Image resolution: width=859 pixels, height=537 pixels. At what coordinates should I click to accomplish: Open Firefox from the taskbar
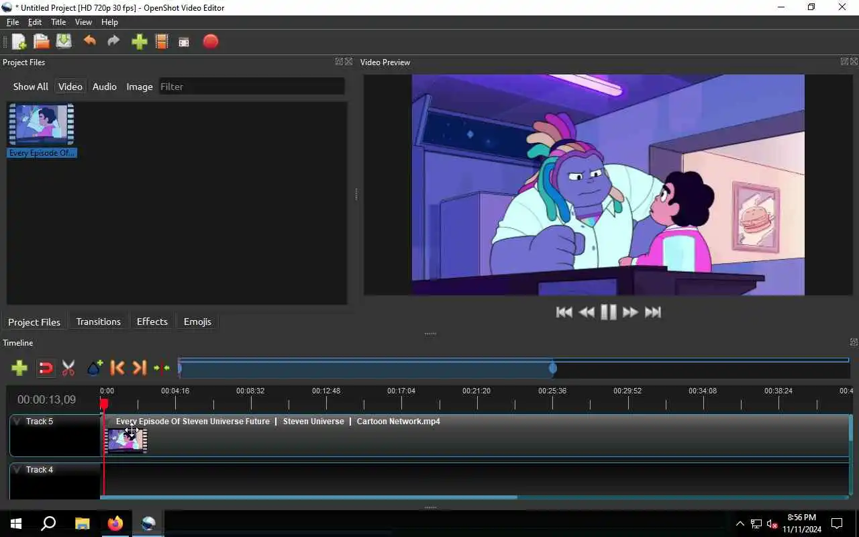click(x=115, y=524)
